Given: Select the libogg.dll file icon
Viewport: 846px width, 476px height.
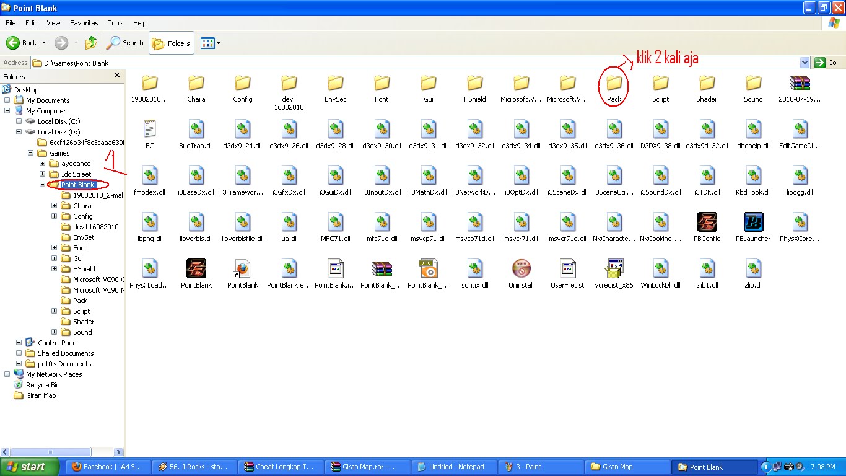Looking at the screenshot, I should [800, 175].
